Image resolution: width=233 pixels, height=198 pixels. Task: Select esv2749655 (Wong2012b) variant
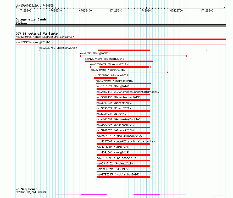tap(108, 70)
